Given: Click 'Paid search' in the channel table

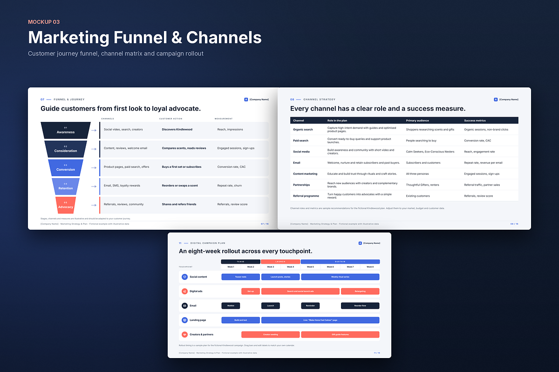Looking at the screenshot, I should click(x=300, y=140).
